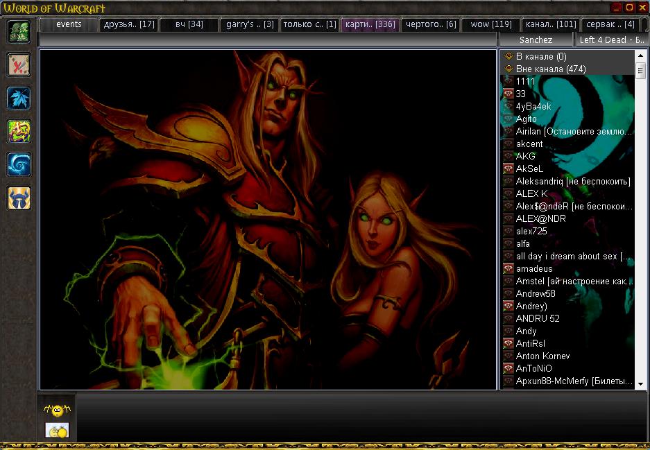Click the status icon beside user AkSeL
Screen dimensions: 650x450
pos(508,169)
